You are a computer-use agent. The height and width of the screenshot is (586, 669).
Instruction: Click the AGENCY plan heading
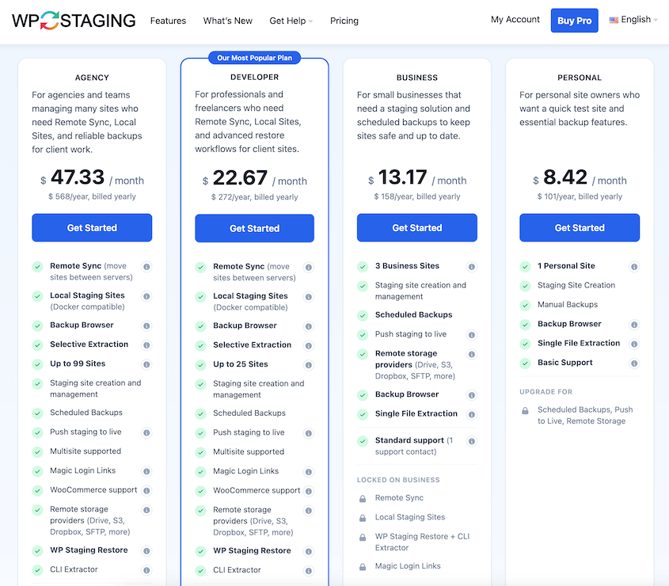click(92, 78)
